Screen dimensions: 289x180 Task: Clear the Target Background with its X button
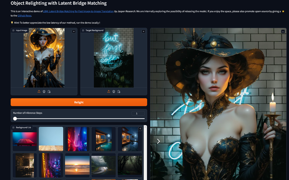click(x=144, y=32)
